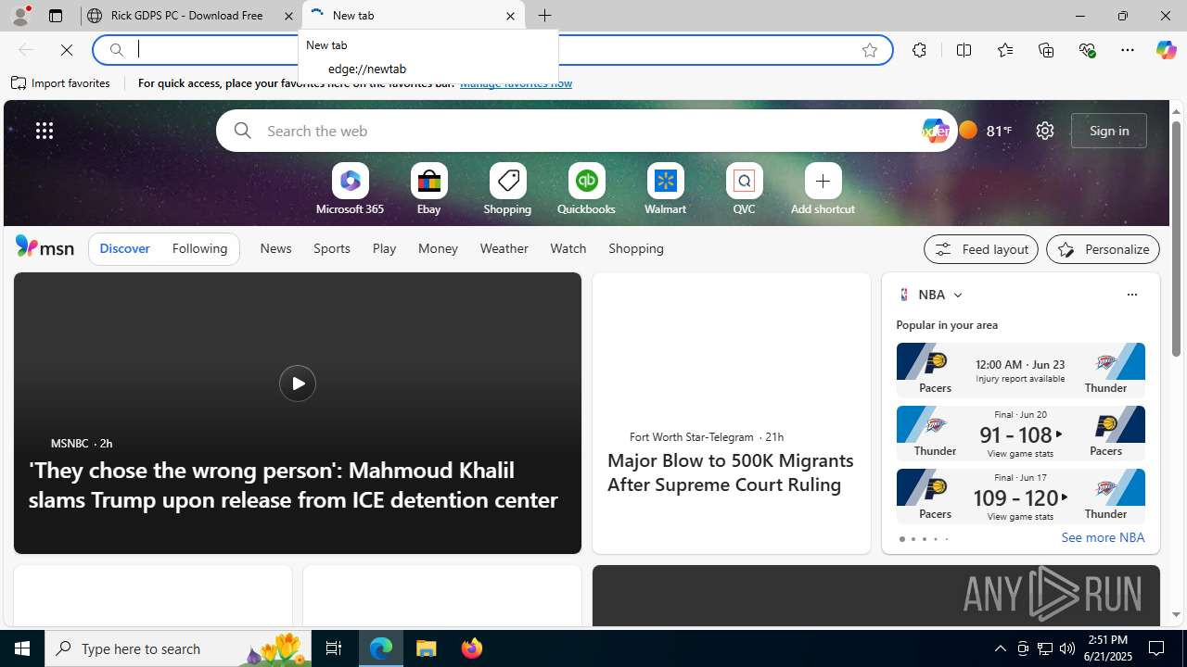The image size is (1187, 667).
Task: Open Pacers vs Thunder Jun 23 game
Action: coord(1020,369)
